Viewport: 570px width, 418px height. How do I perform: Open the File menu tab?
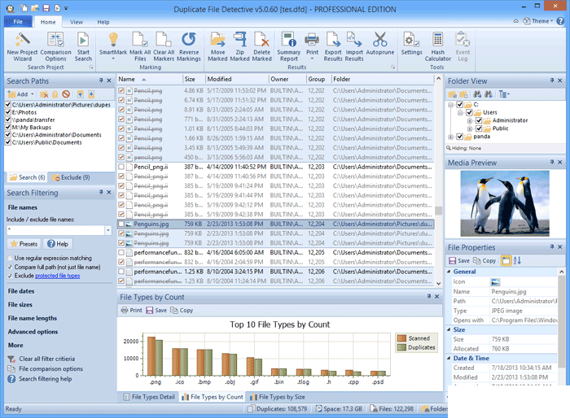[18, 22]
